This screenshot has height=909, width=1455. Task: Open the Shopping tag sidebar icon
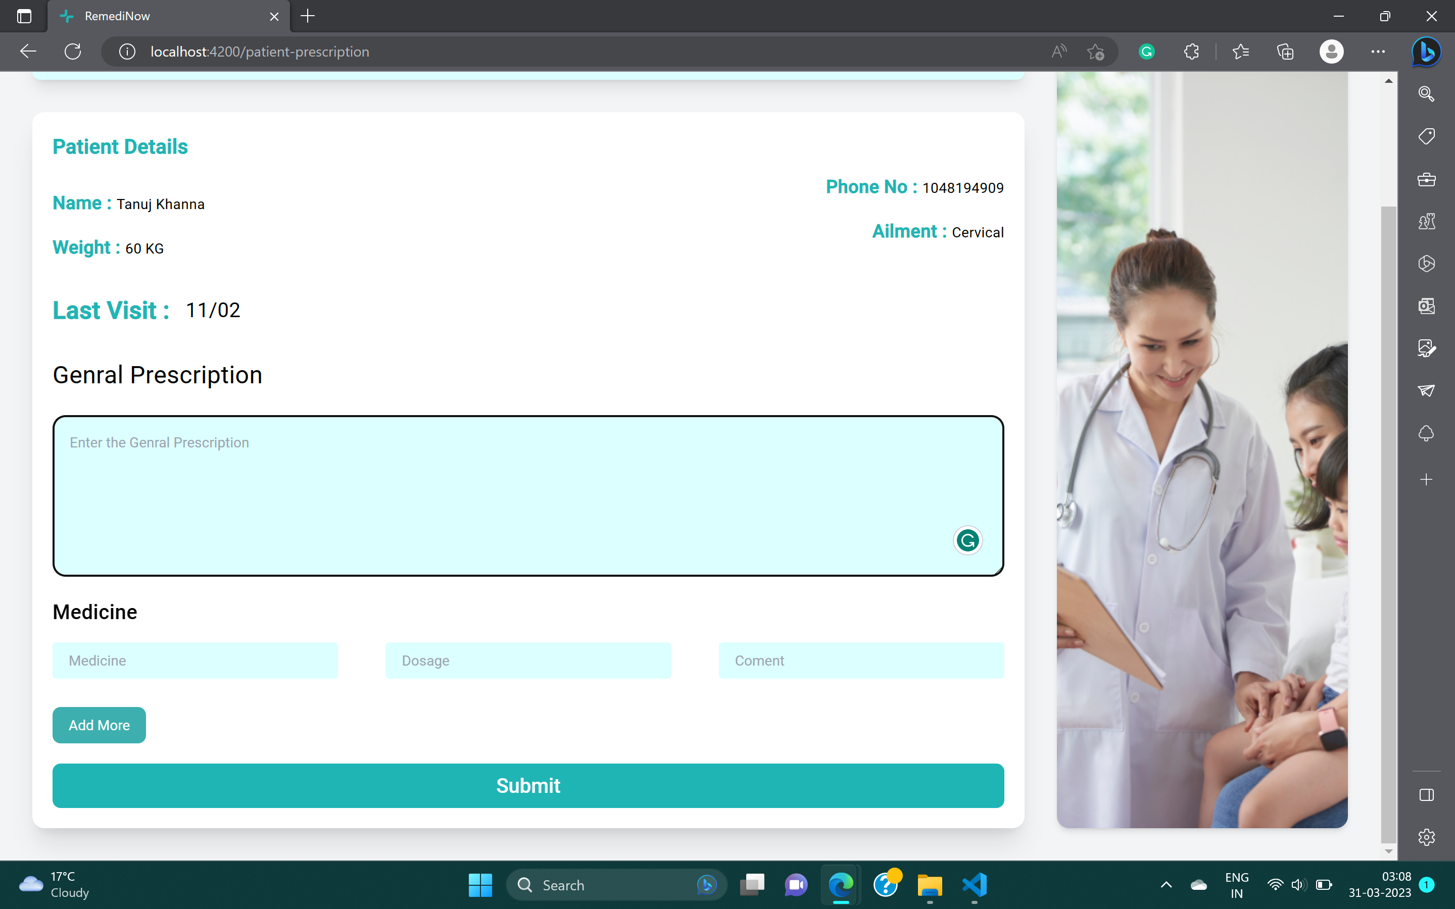tap(1426, 136)
